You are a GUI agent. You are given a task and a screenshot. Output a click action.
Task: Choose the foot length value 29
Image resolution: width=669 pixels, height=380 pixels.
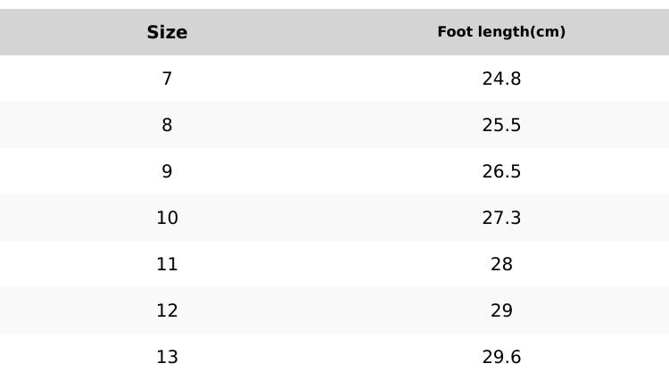pos(501,310)
